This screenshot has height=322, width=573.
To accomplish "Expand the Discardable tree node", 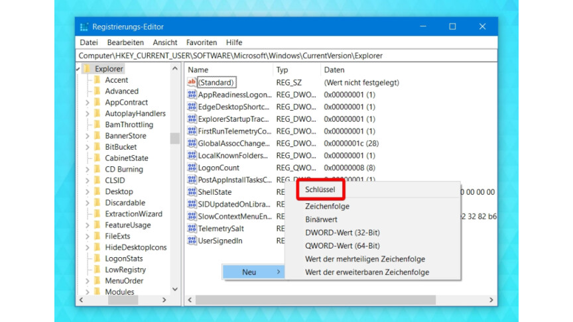I will (88, 203).
